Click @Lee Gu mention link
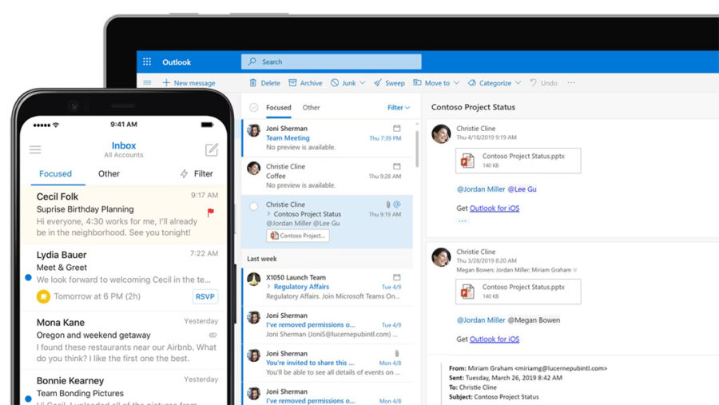Image resolution: width=719 pixels, height=405 pixels. pos(522,189)
